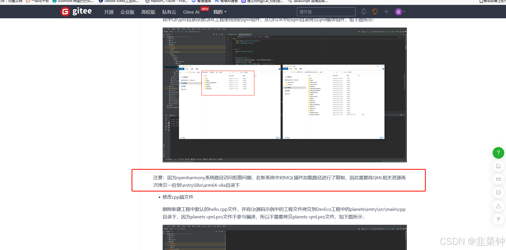Focus the 搜开源 search field
The image size is (506, 250).
[x=326, y=12]
